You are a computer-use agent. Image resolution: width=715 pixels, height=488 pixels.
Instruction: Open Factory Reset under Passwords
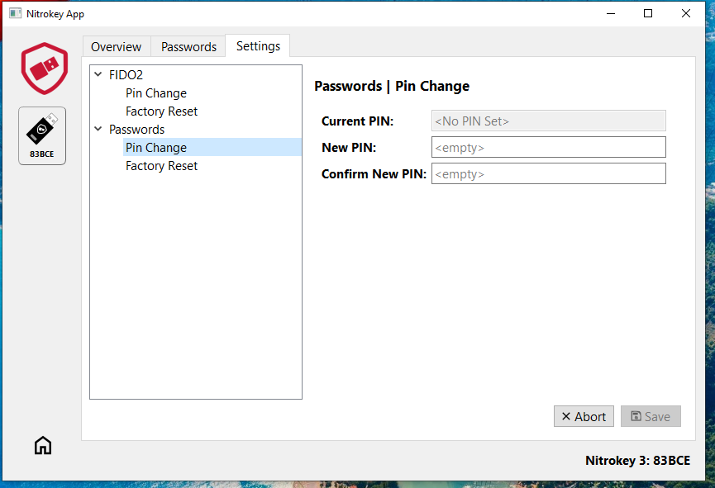[161, 166]
